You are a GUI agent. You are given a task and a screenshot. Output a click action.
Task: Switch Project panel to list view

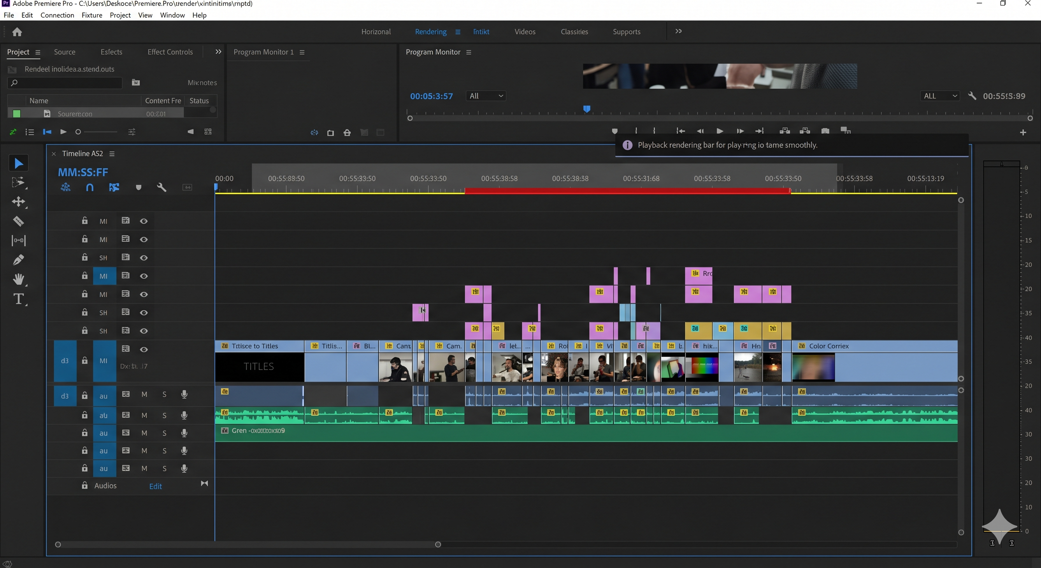[30, 132]
